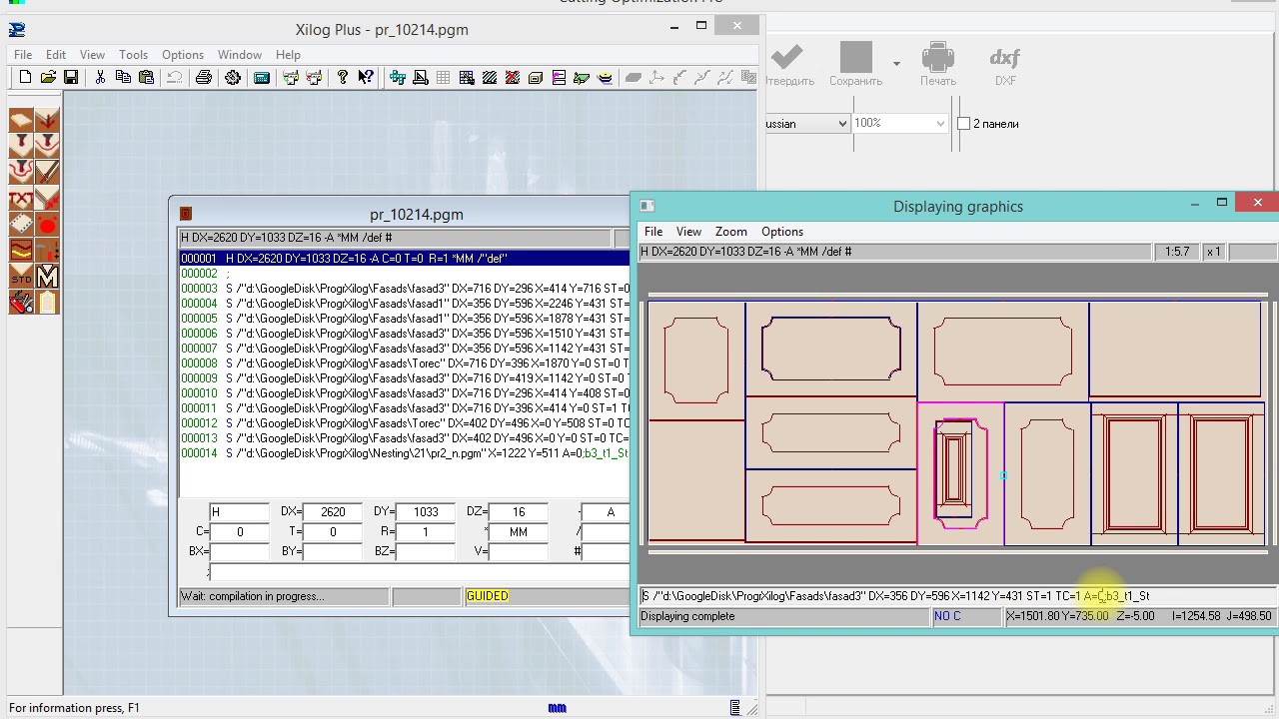Open a file using the folder icon
This screenshot has width=1279, height=719.
48,77
